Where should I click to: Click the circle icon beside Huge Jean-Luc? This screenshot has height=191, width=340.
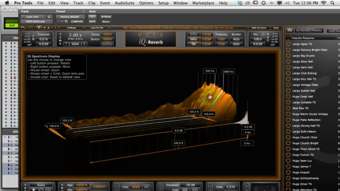click(x=288, y=161)
